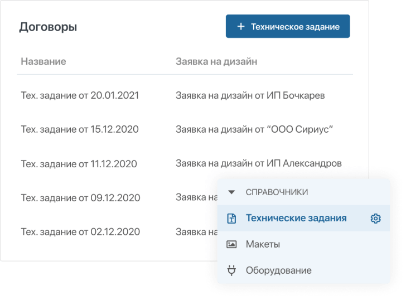Screen dimensions: 406x300
Task: Add new Техническое задание button
Action: pyautogui.click(x=288, y=26)
